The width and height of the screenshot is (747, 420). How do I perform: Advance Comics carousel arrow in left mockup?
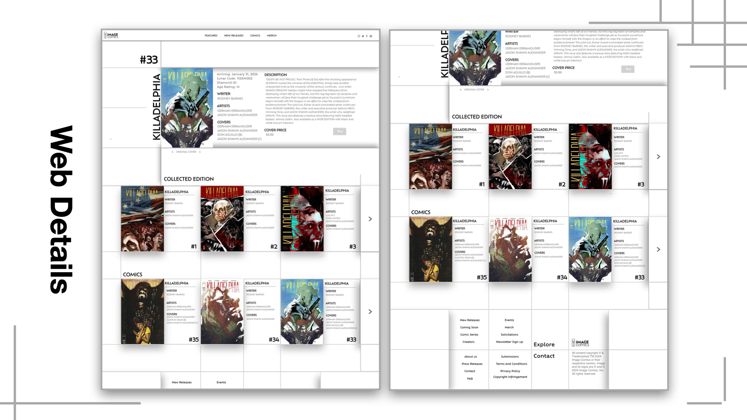tap(370, 311)
